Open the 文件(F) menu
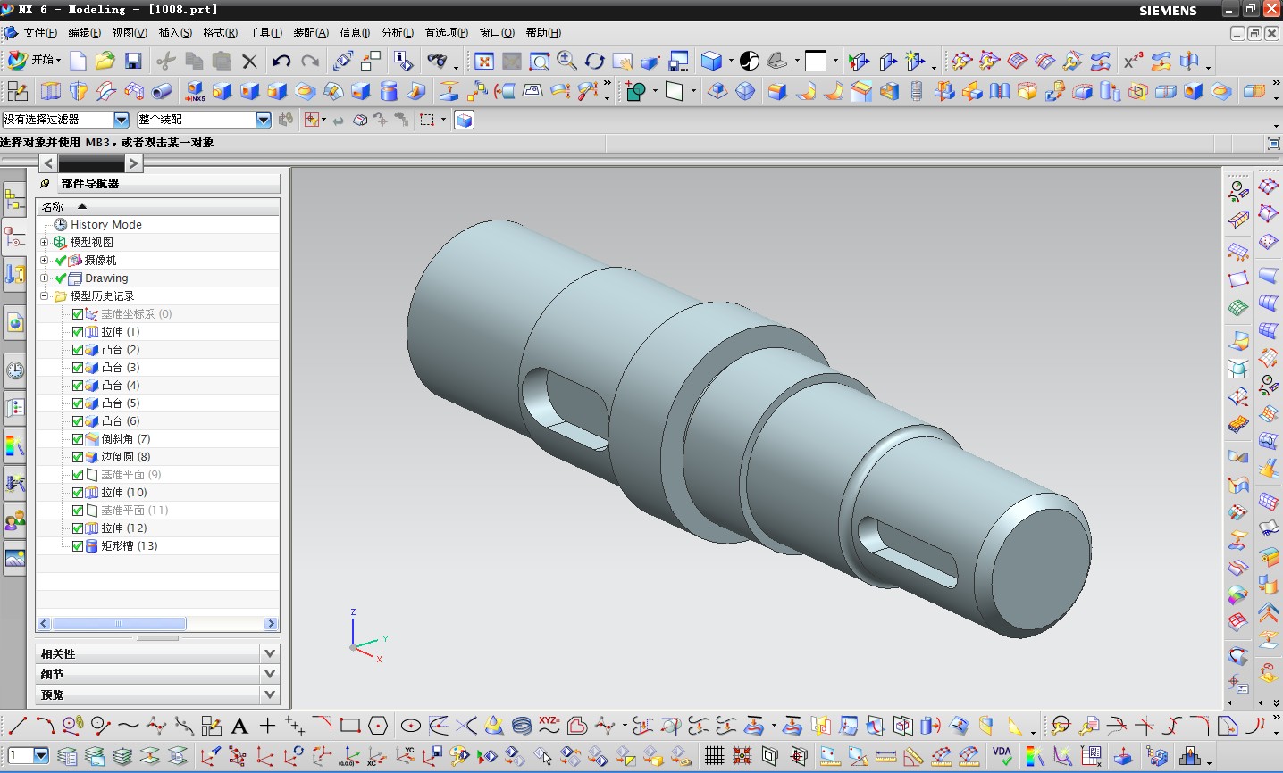Screen dimensions: 1283x773 click(40, 33)
